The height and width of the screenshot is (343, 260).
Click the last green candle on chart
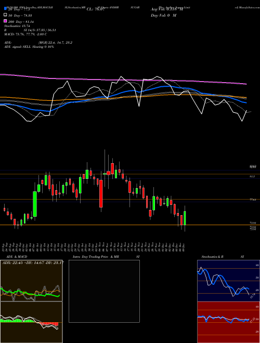click(x=185, y=218)
